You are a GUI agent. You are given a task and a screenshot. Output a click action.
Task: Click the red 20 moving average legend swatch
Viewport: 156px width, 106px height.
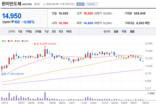[9, 41]
